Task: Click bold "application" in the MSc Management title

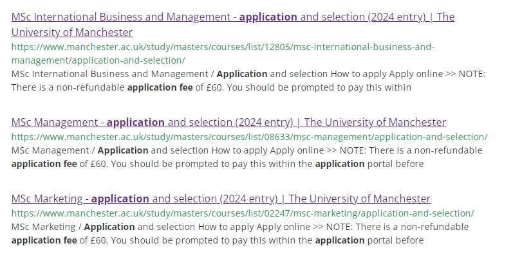Action: [136, 122]
